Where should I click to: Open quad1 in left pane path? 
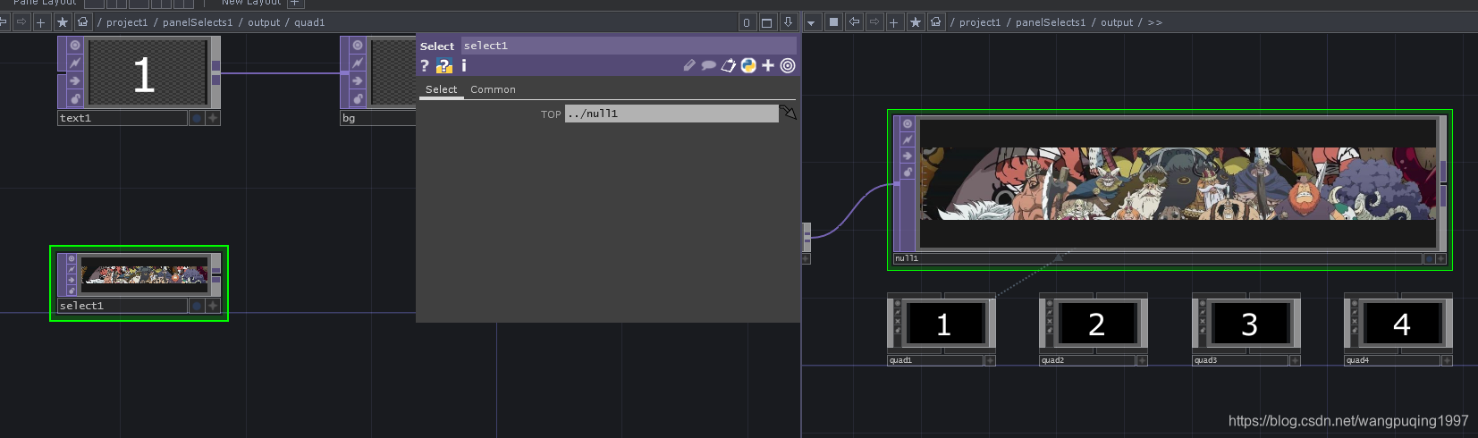click(309, 22)
